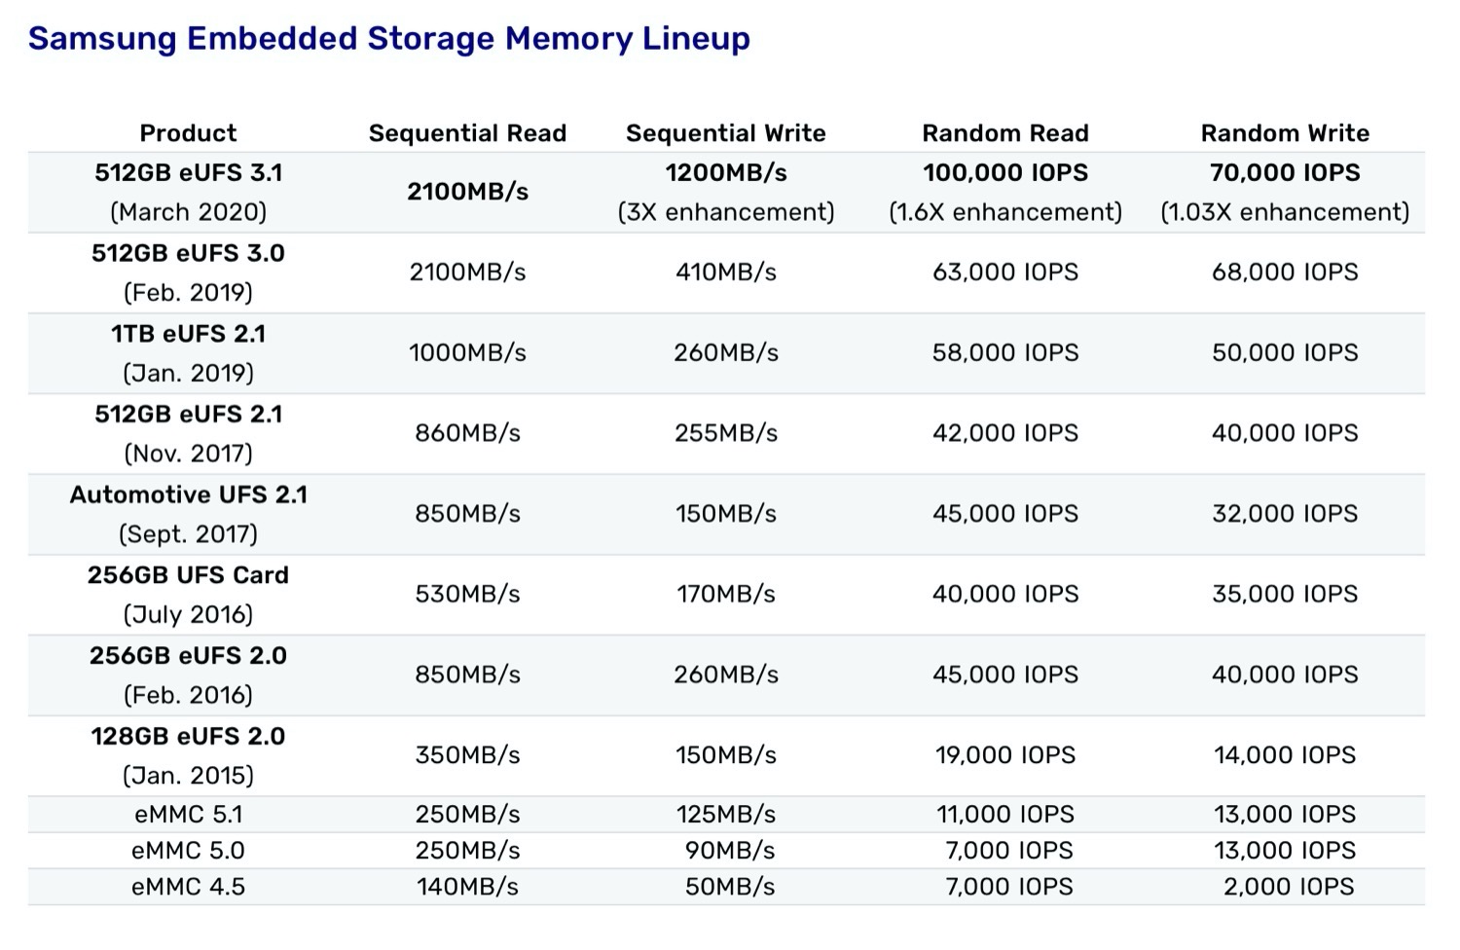1460x950 pixels.
Task: Select the 128GB eUFS 2.0 product cell
Action: click(188, 755)
